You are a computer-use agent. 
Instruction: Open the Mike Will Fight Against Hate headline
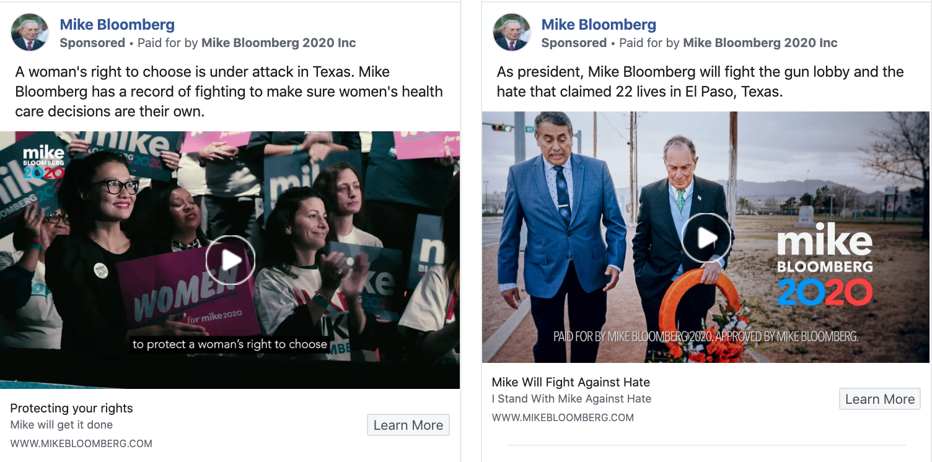click(571, 382)
